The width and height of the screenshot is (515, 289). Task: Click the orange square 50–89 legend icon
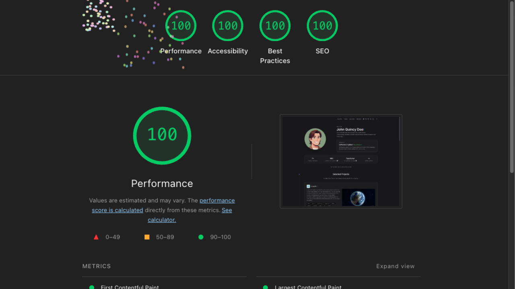click(x=147, y=237)
